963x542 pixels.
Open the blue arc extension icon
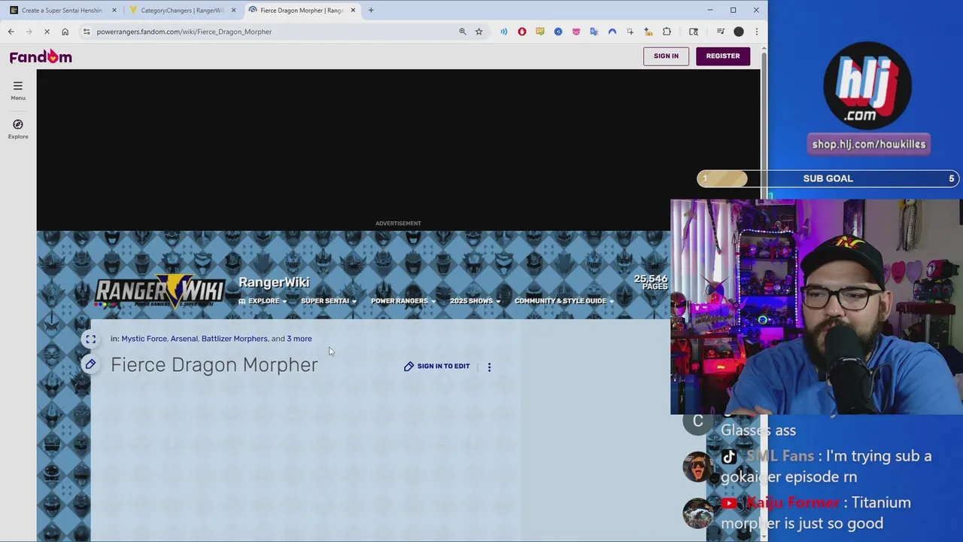click(x=612, y=32)
